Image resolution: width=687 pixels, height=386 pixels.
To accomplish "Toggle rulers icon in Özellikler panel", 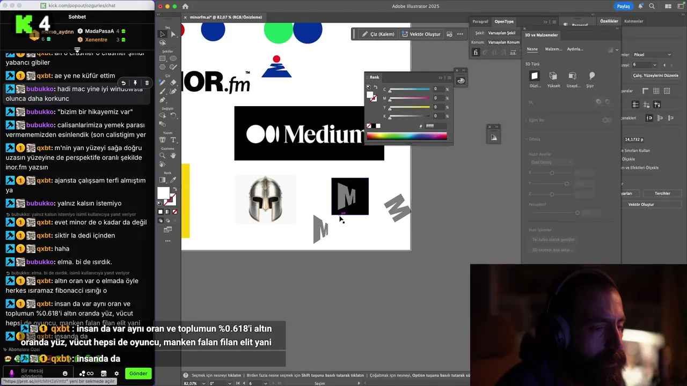I will (646, 91).
